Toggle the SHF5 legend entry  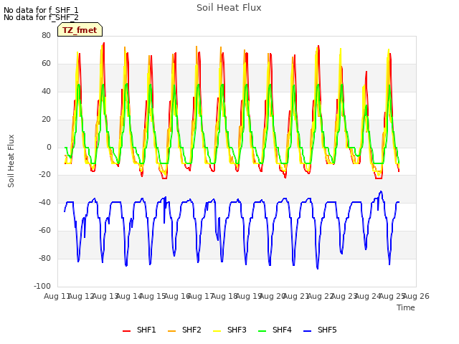(x=320, y=330)
